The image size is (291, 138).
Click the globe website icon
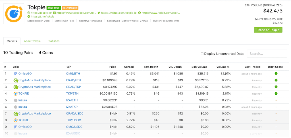click(x=29, y=13)
